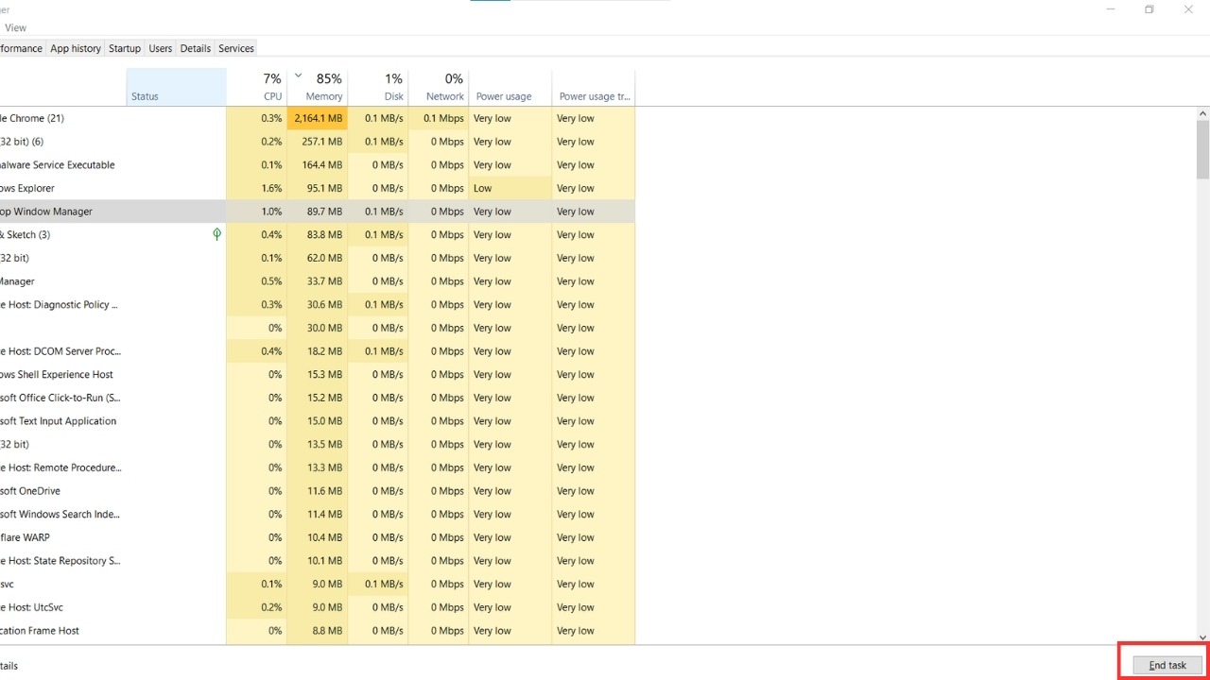Image resolution: width=1210 pixels, height=680 pixels.
Task: Restore down the Task Manager window
Action: pos(1149,9)
